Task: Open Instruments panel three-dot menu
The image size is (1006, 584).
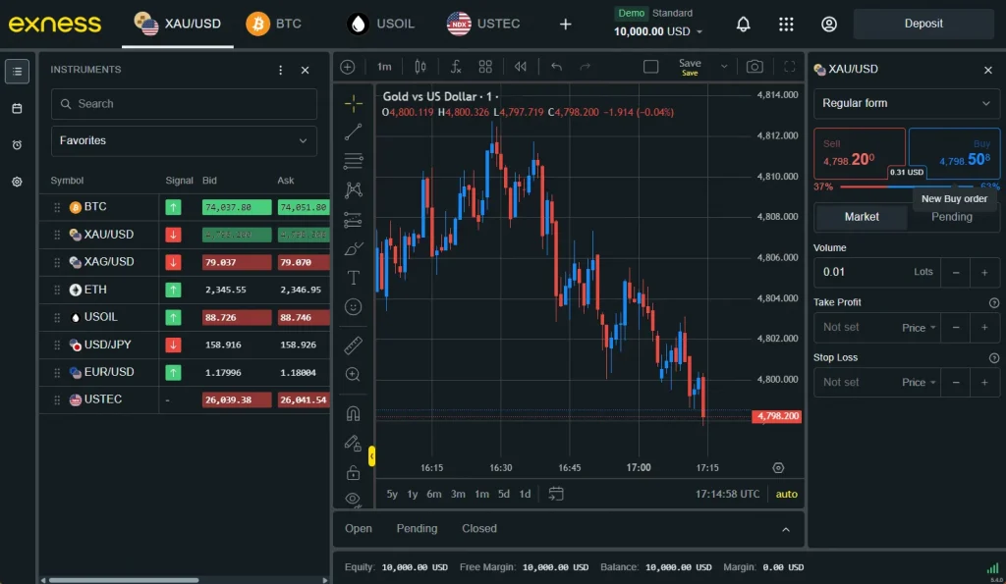Action: click(x=280, y=70)
